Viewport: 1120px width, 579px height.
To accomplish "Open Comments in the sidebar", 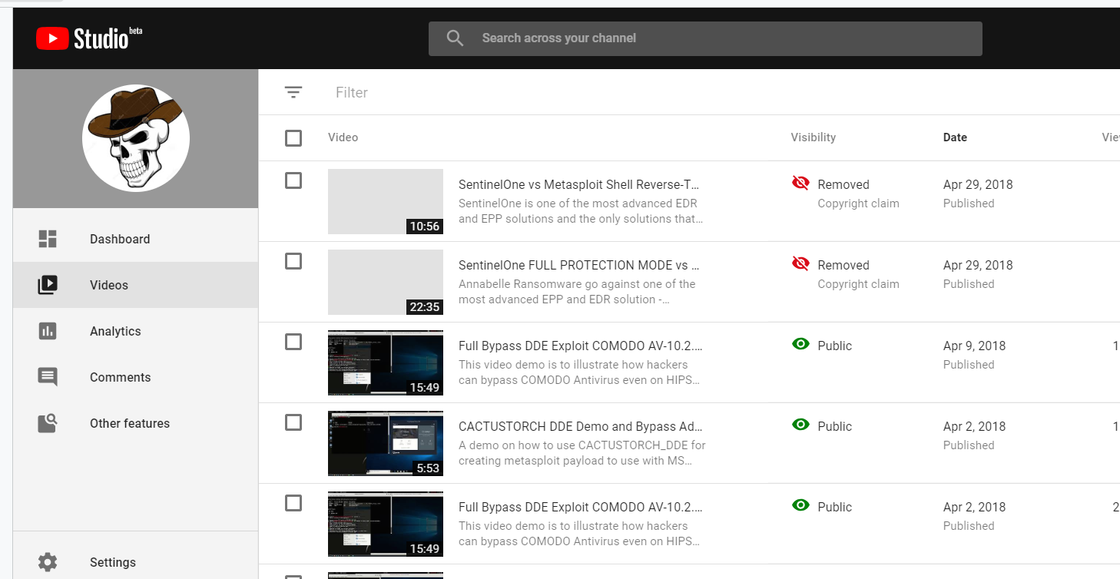I will point(135,377).
